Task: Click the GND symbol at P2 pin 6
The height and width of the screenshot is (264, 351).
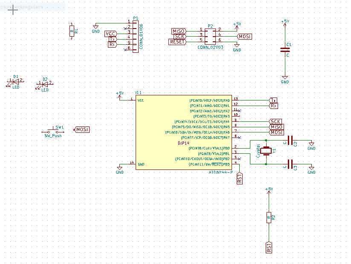Action: pyautogui.click(x=237, y=48)
